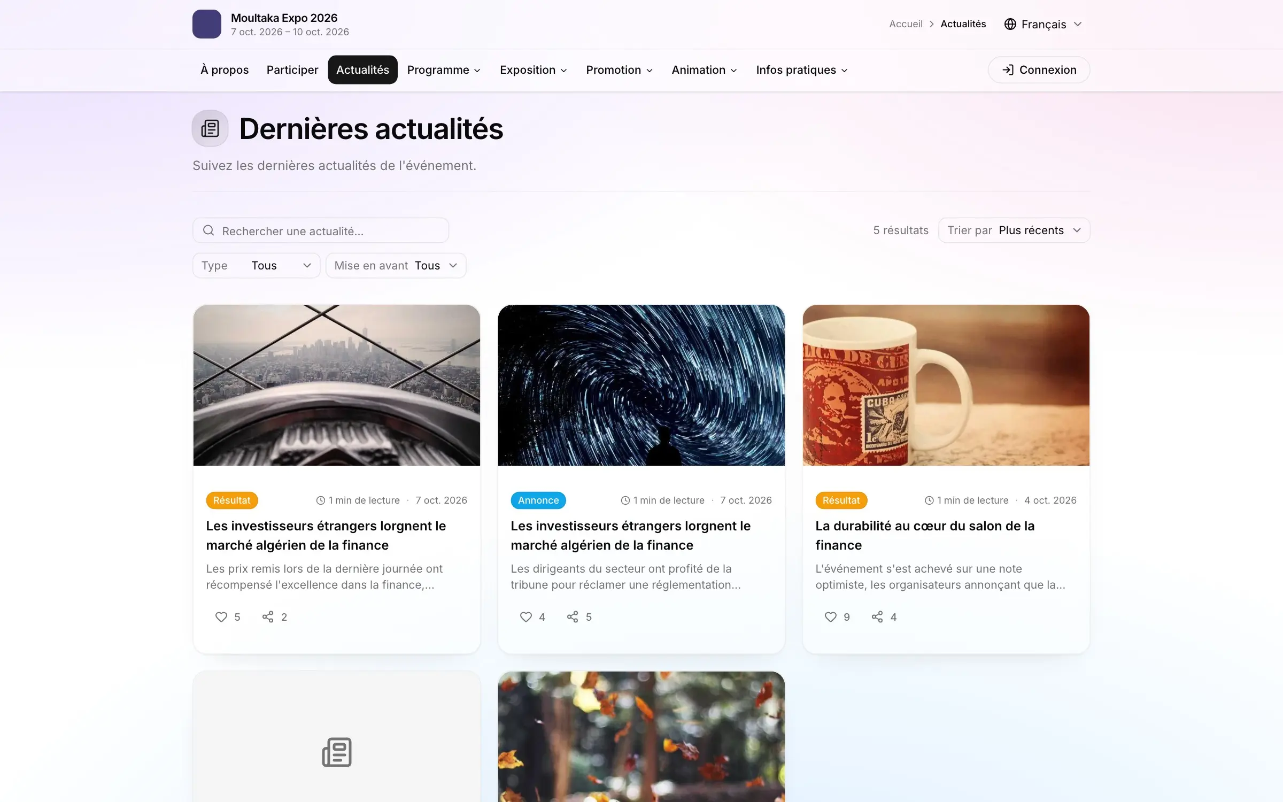Follow the Accueil breadcrumb link
This screenshot has height=802, width=1283.
point(906,24)
